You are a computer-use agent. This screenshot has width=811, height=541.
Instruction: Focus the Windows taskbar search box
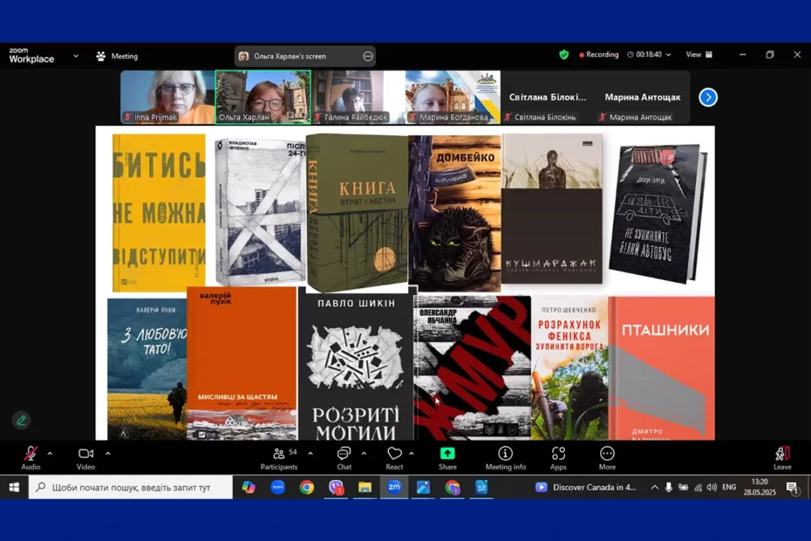[130, 487]
